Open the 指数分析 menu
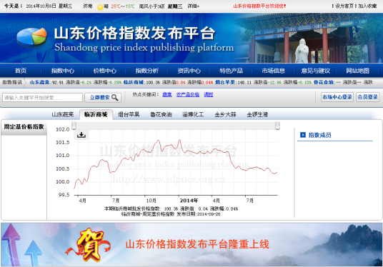Screen dimensions: 383x267 point(147,71)
